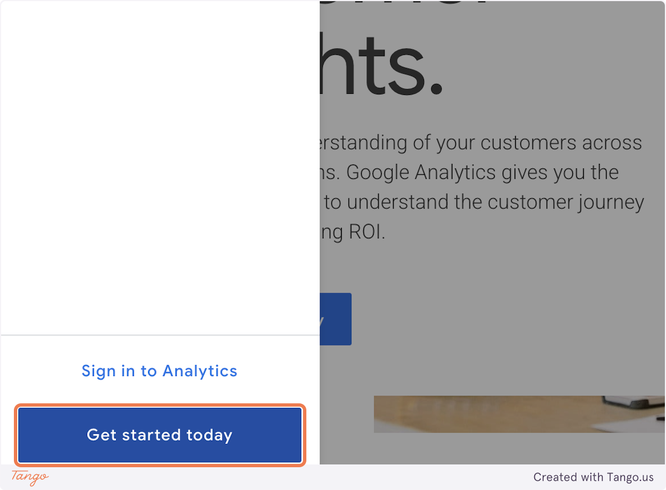The image size is (666, 490).
Task: Click the white overlay card panel
Action: (159, 167)
